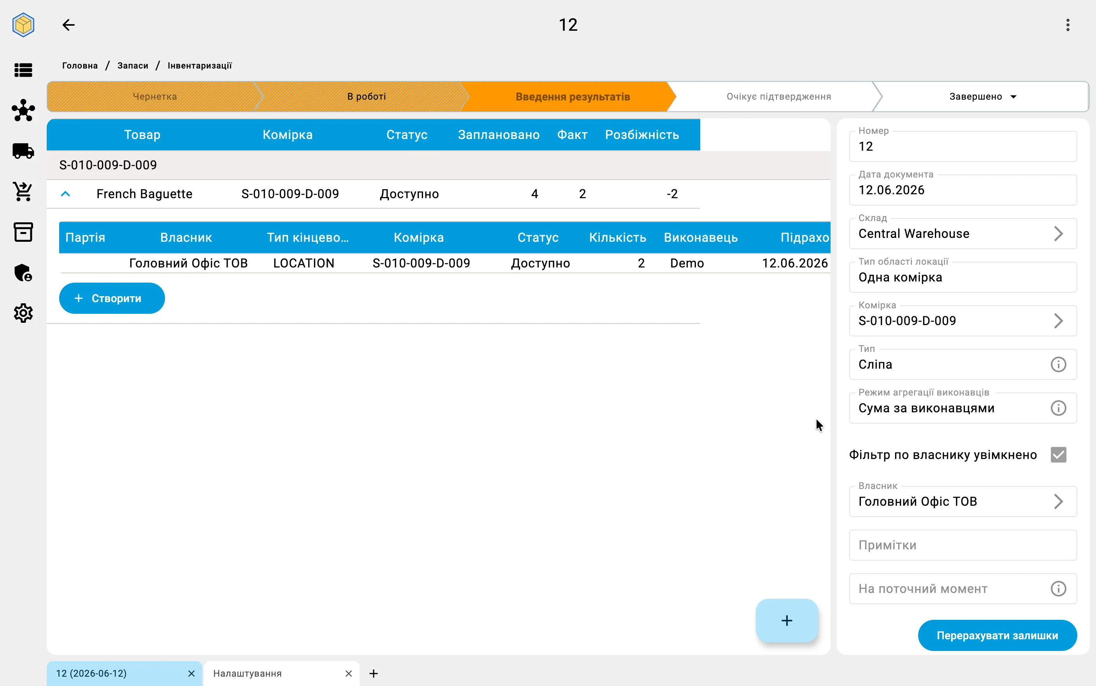Viewport: 1096px width, 686px height.
Task: Select the LOCATION detail row cell
Action: pos(304,263)
